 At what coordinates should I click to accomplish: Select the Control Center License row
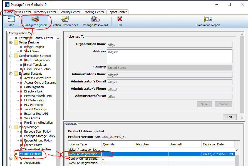click(151, 158)
